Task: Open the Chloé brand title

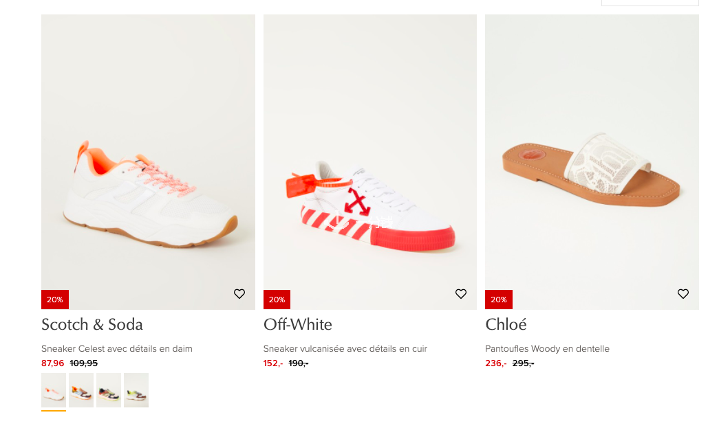Action: click(506, 324)
